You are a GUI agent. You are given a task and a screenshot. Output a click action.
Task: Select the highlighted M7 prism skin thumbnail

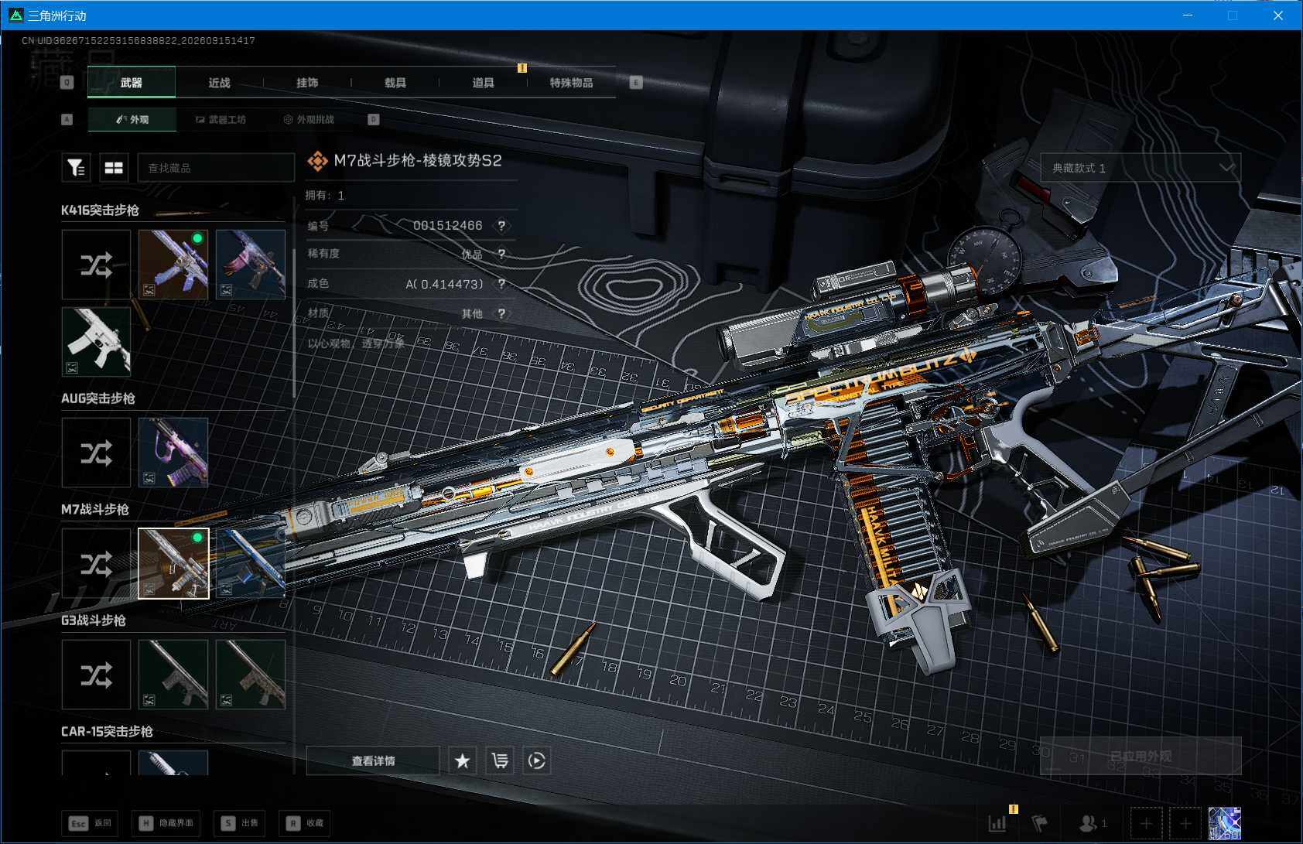pyautogui.click(x=173, y=563)
